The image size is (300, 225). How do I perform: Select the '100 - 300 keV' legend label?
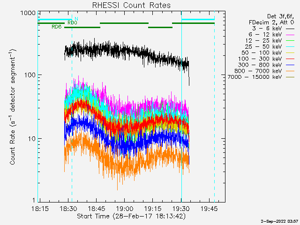pyautogui.click(x=260, y=59)
